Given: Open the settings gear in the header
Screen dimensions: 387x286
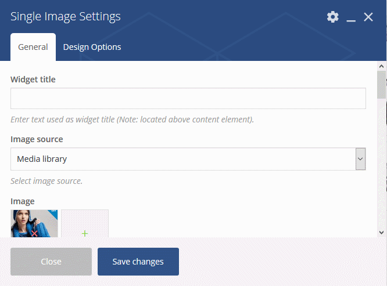Looking at the screenshot, I should pos(333,17).
